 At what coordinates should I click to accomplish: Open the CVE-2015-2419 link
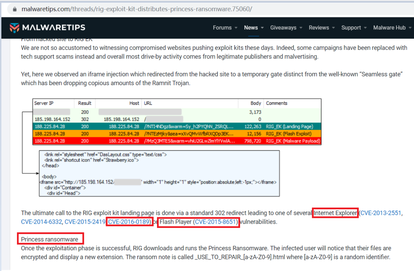[x=85, y=222]
